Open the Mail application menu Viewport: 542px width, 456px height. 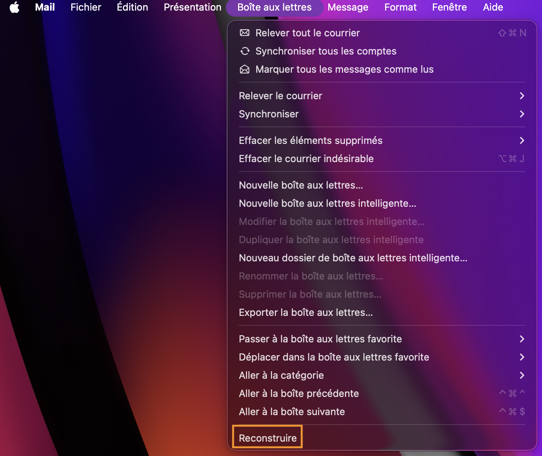45,7
